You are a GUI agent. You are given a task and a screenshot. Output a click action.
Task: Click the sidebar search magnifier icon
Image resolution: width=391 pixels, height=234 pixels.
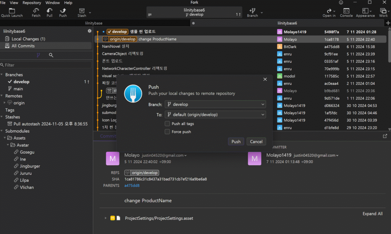[x=51, y=55]
